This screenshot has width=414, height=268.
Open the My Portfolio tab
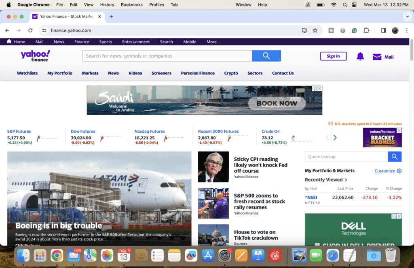pyautogui.click(x=60, y=73)
